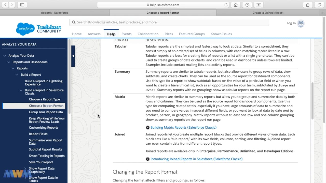Viewport: 326px width, 183px height.
Task: Click the Astro avatar next to Log In
Action: [x=301, y=23]
